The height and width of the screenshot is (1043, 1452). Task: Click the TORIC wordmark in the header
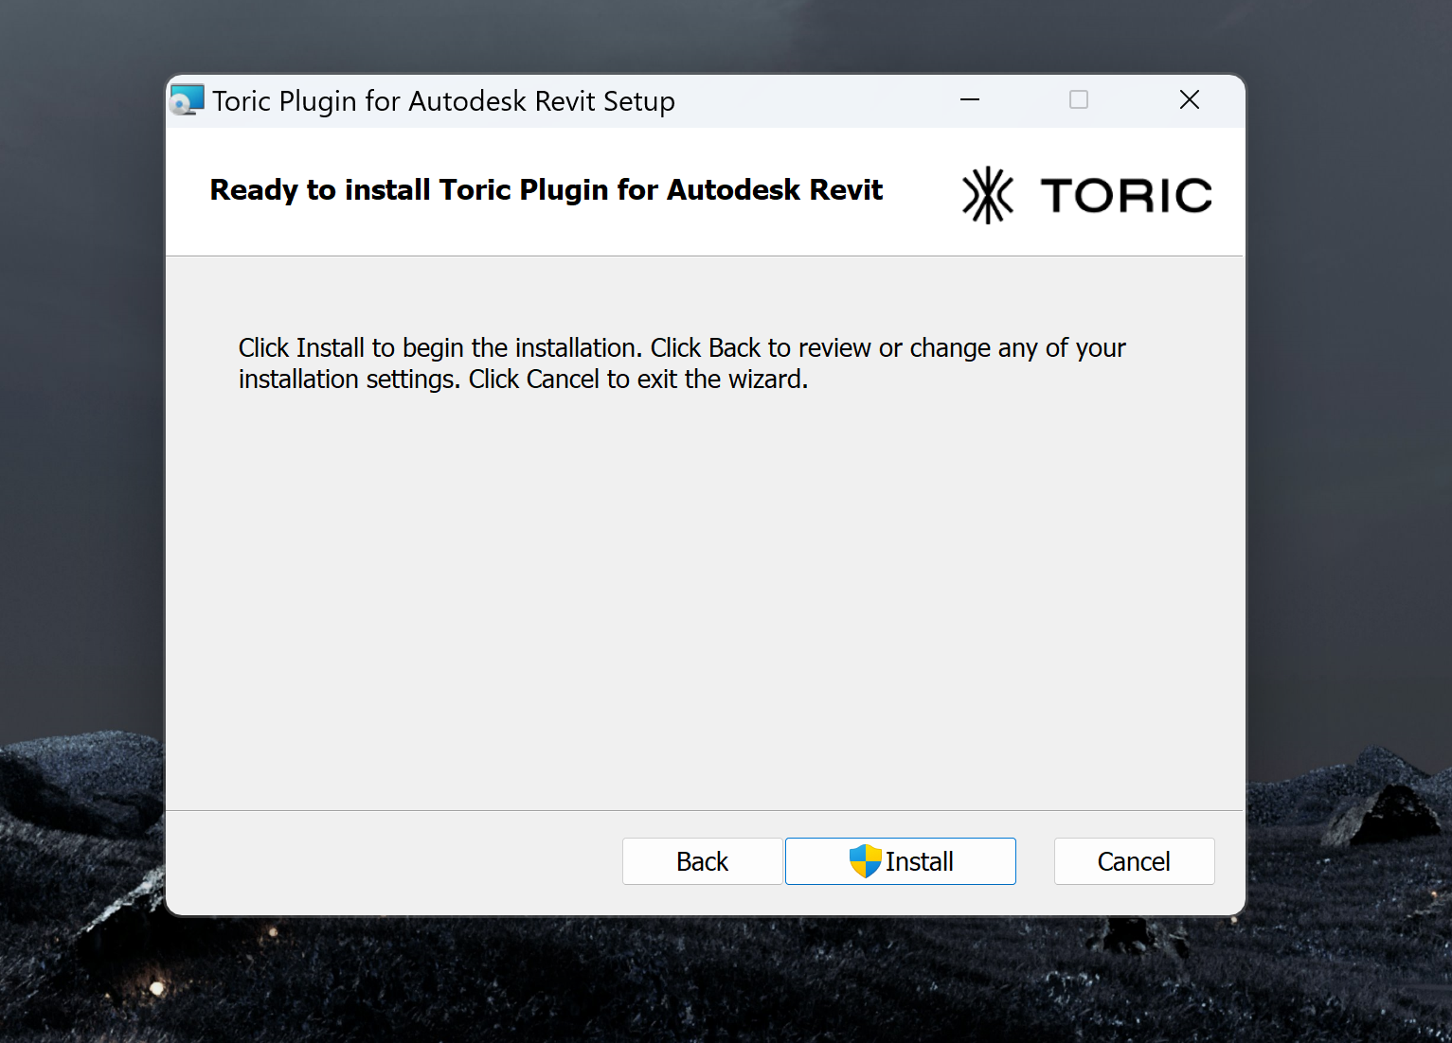[1126, 195]
